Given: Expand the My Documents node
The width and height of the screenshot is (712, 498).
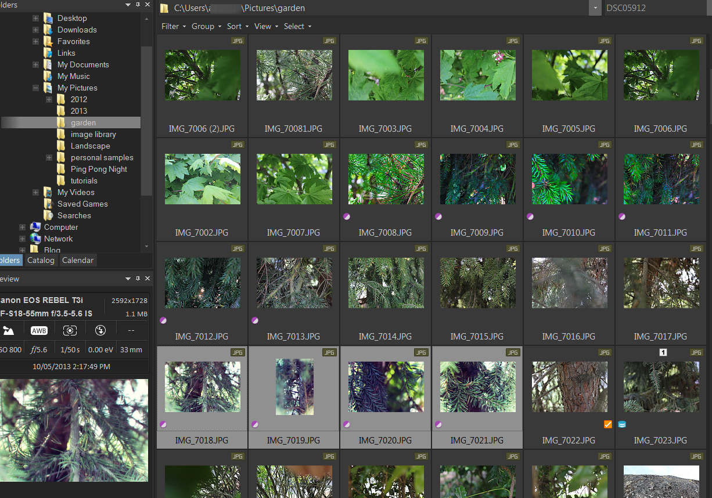Looking at the screenshot, I should [x=35, y=64].
